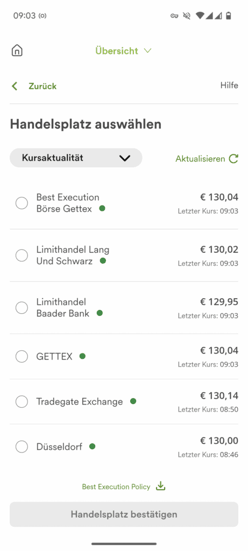Select the Limithandel Baader Bank radio button
The width and height of the screenshot is (248, 551).
pos(22,307)
